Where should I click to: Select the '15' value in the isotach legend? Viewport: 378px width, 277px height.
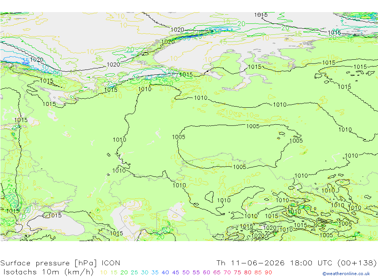[x=114, y=272]
